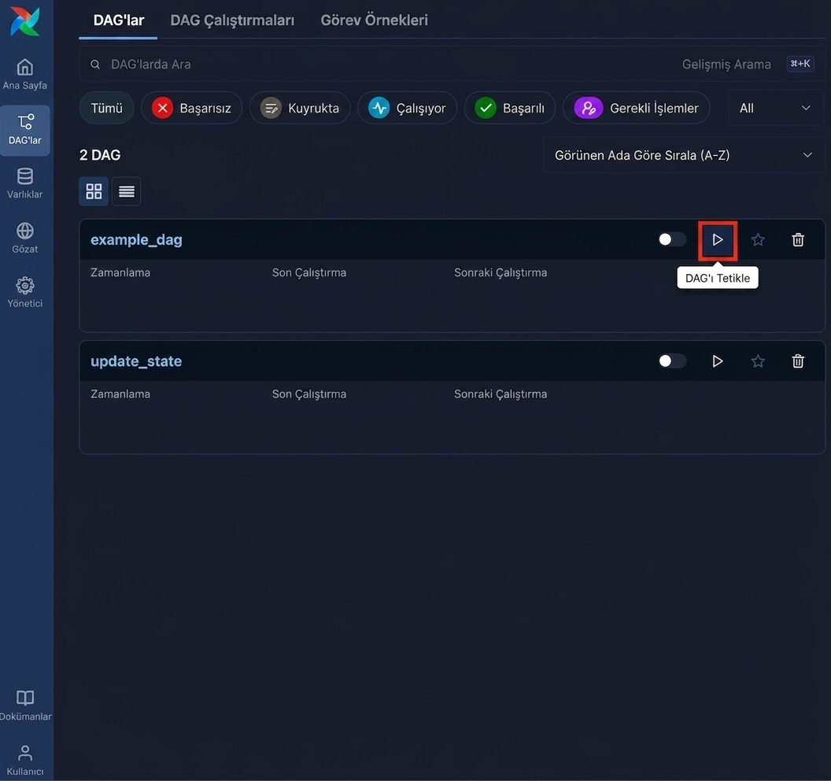Viewport: 831px width, 781px height.
Task: Open Görünen Ada Göre Sırala dropdown
Action: pyautogui.click(x=684, y=155)
